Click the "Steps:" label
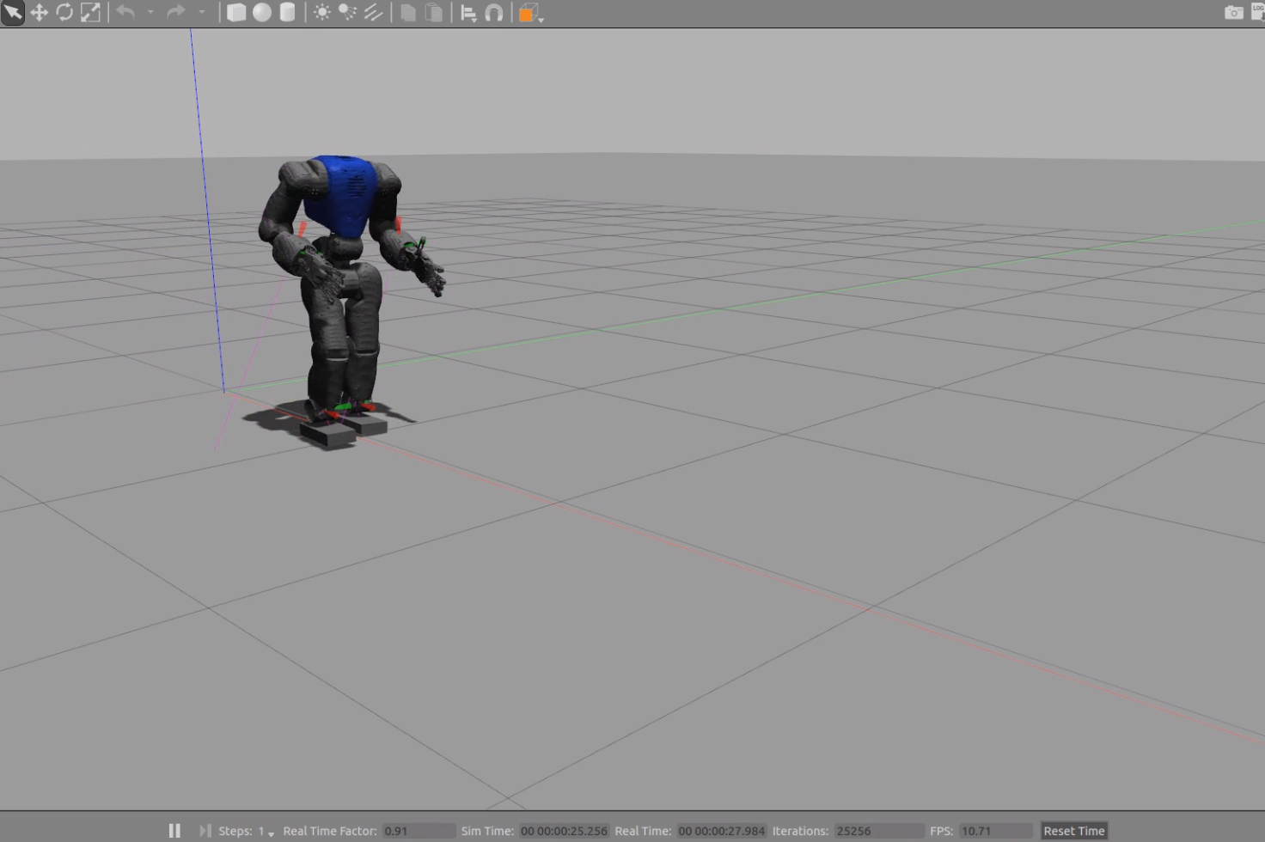The image size is (1265, 842). point(235,831)
